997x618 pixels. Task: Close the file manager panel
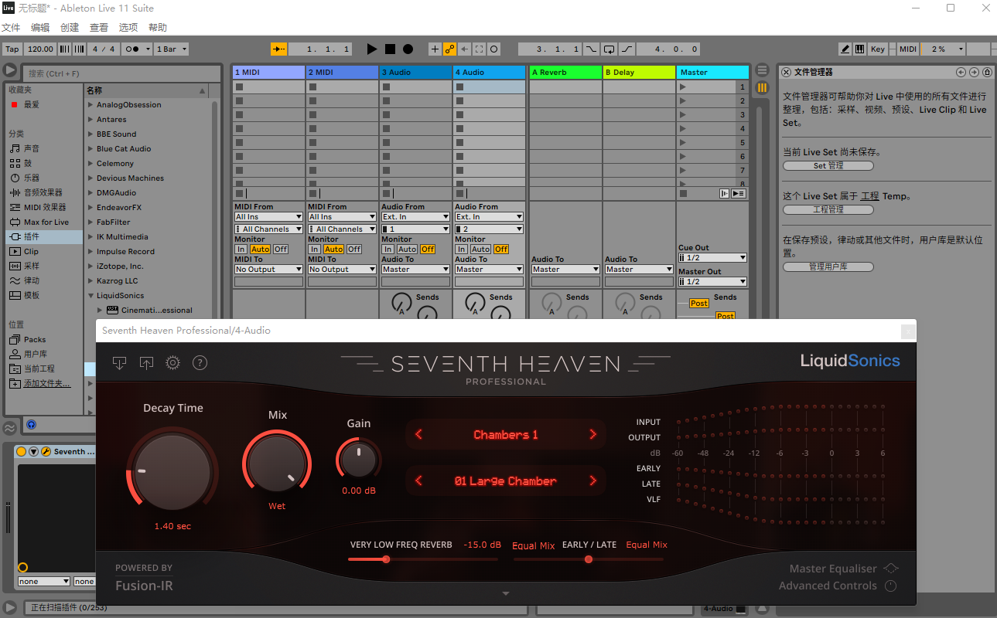point(786,72)
